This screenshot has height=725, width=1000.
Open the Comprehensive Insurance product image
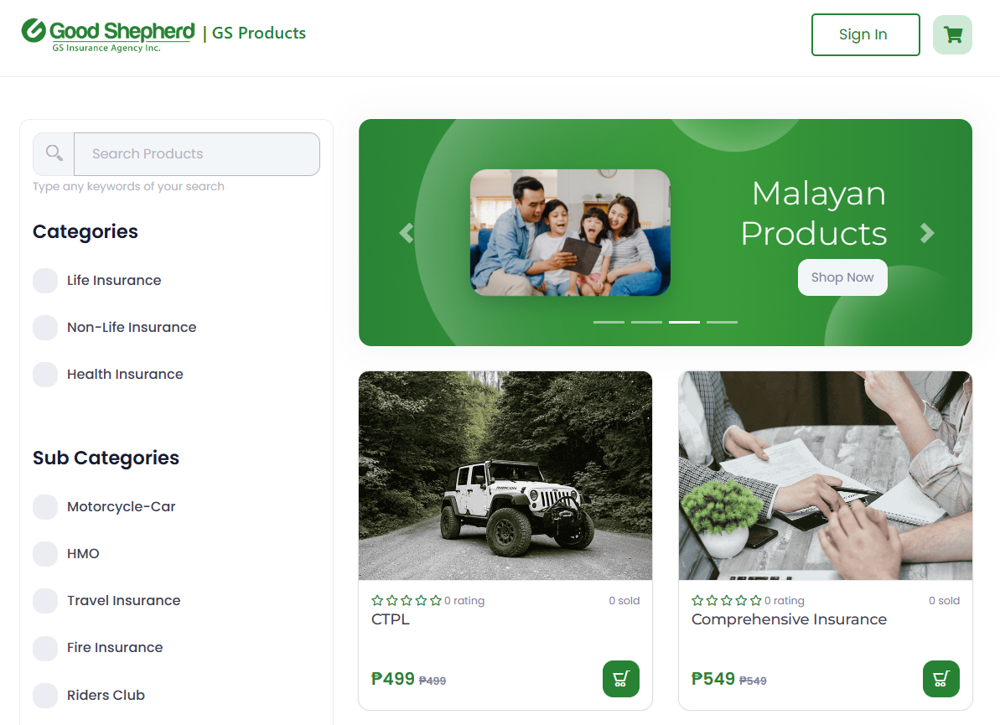pos(826,476)
